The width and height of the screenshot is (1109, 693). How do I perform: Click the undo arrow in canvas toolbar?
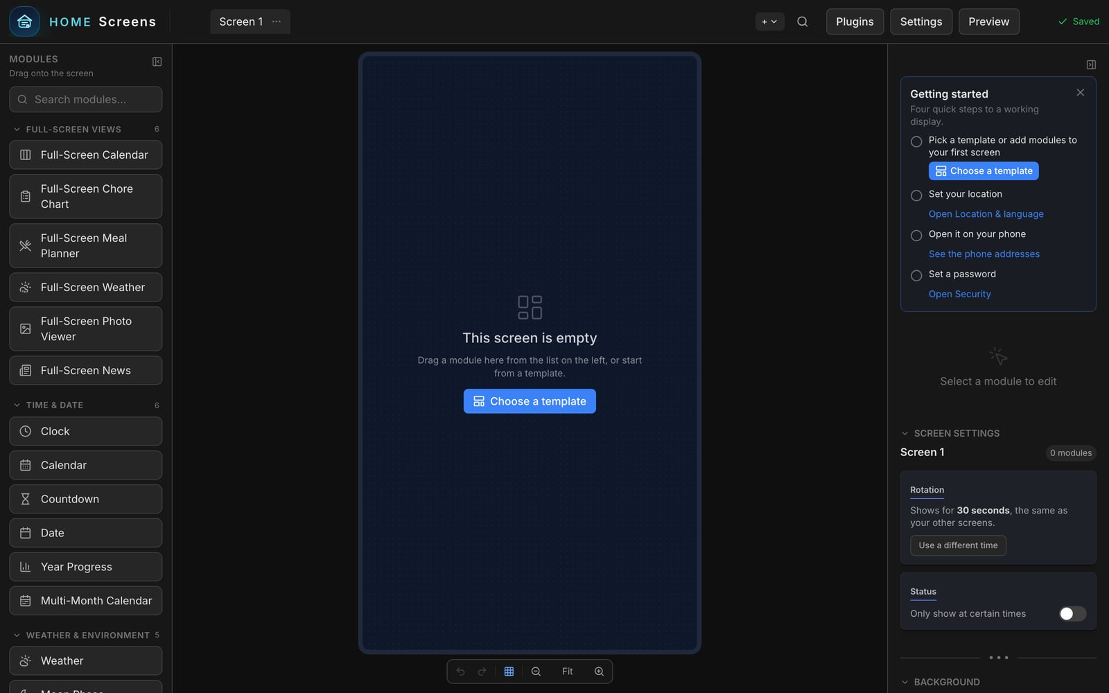[x=460, y=672]
